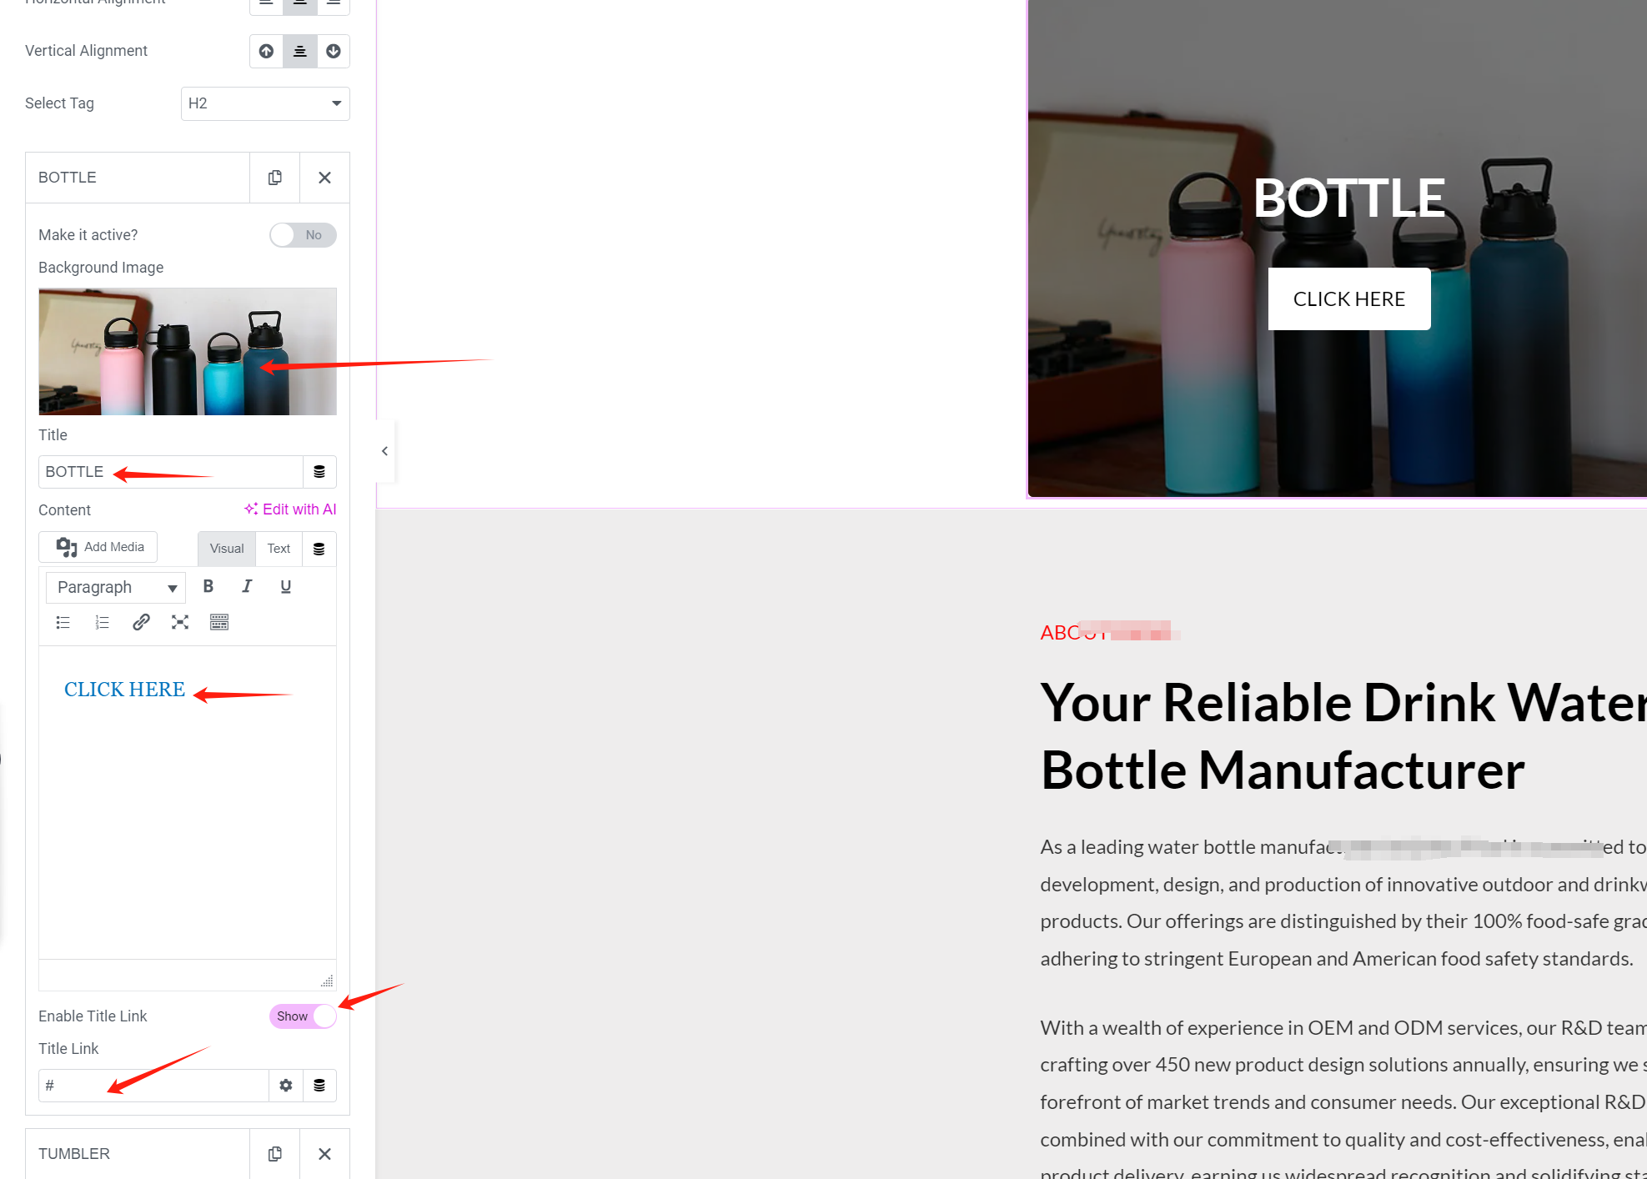Collapse the Elementor side panel

click(x=384, y=451)
